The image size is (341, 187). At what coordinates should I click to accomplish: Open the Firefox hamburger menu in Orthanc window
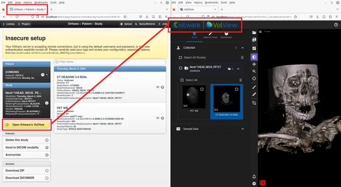[x=166, y=17]
